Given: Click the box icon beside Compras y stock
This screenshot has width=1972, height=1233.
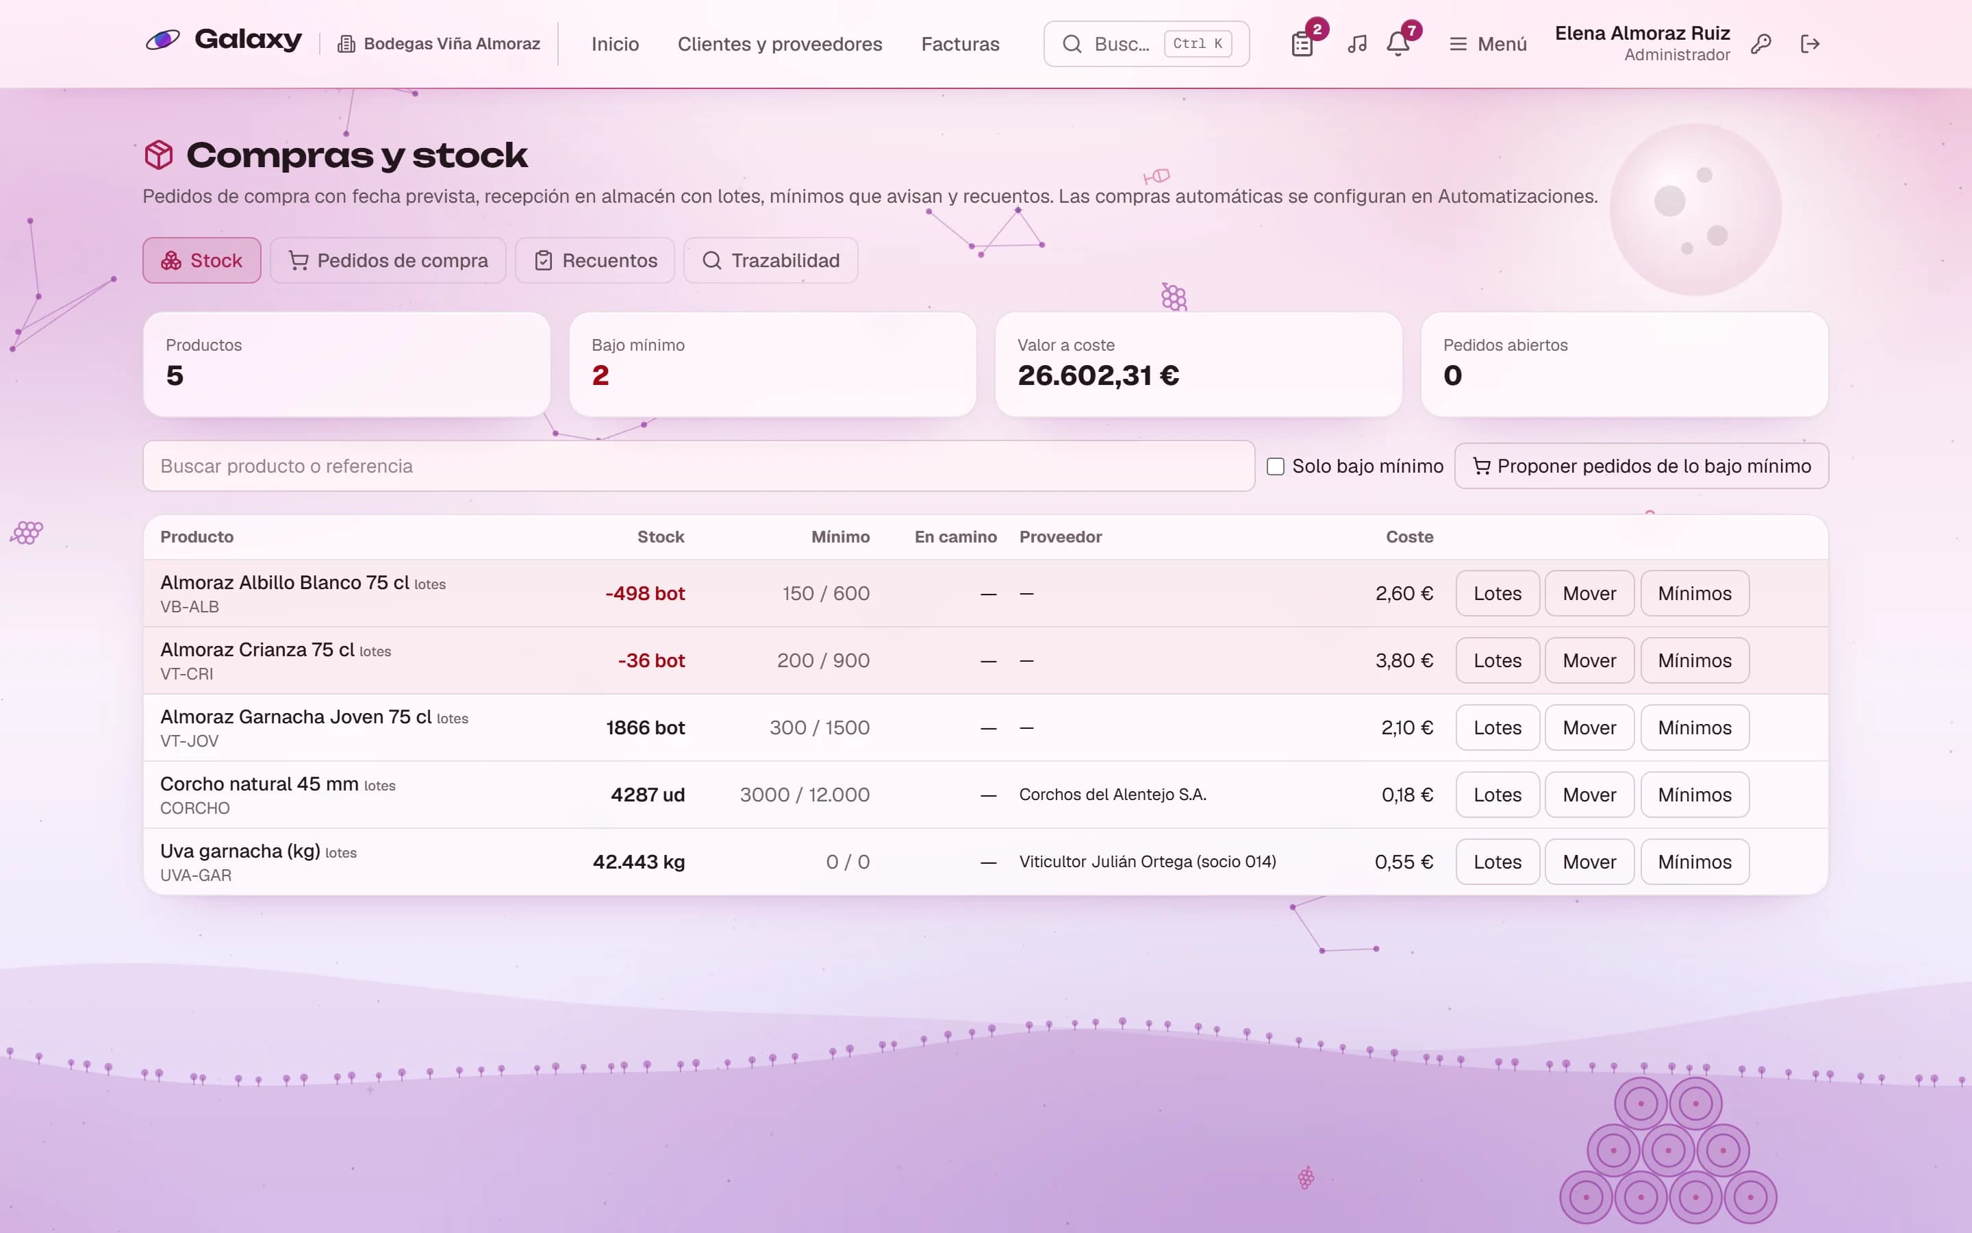Looking at the screenshot, I should point(159,155).
